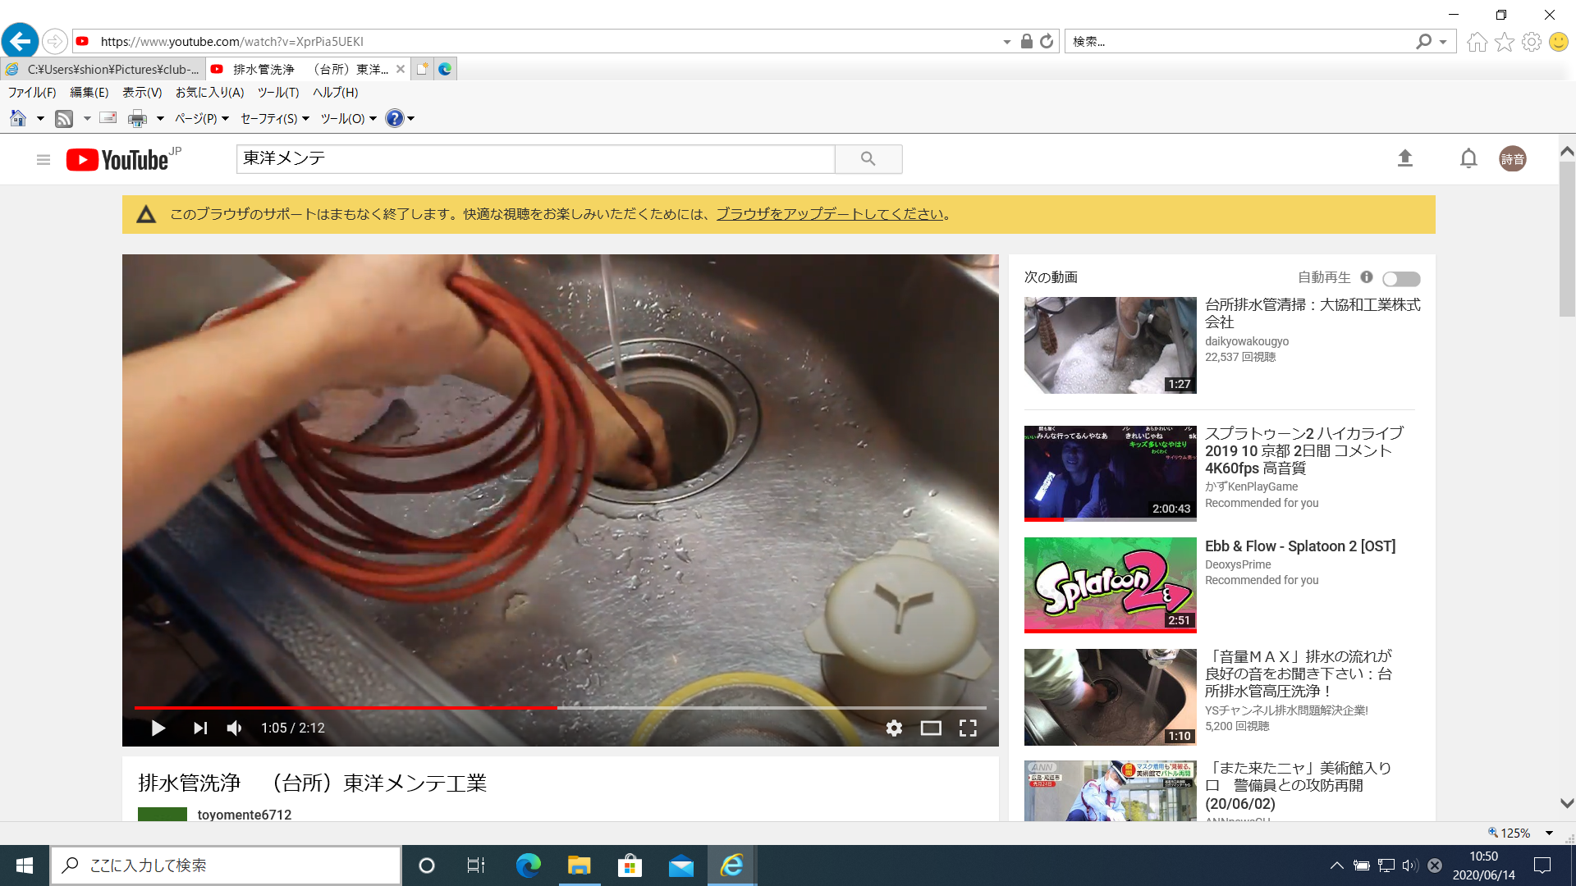Open the 表示(V) menu
This screenshot has width=1576, height=886.
(x=142, y=93)
